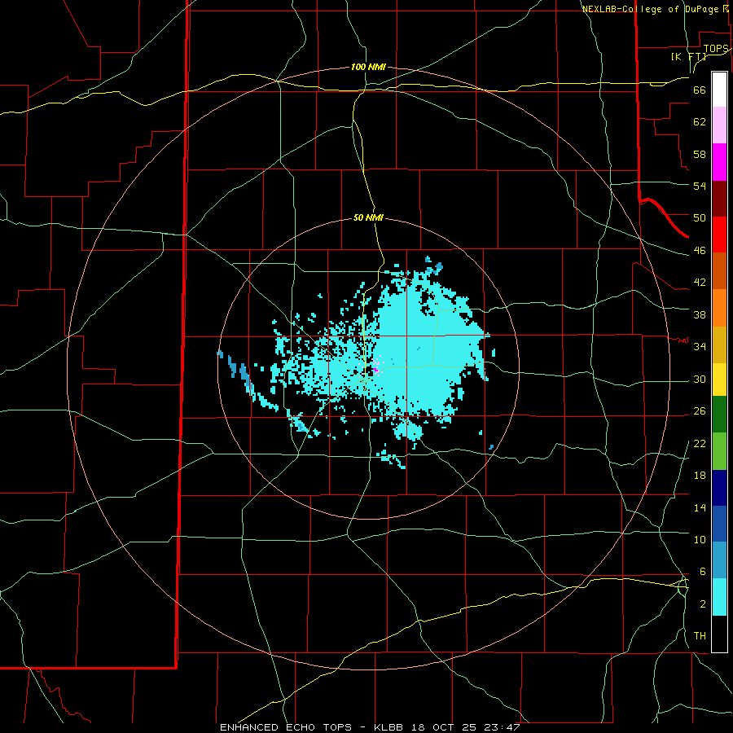Viewport: 733px width, 733px height.
Task: Click the dark red 54 kft swatch
Action: [x=719, y=199]
